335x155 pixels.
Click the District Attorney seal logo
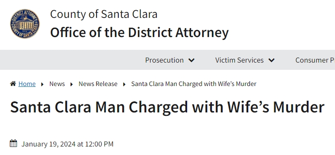[25, 24]
